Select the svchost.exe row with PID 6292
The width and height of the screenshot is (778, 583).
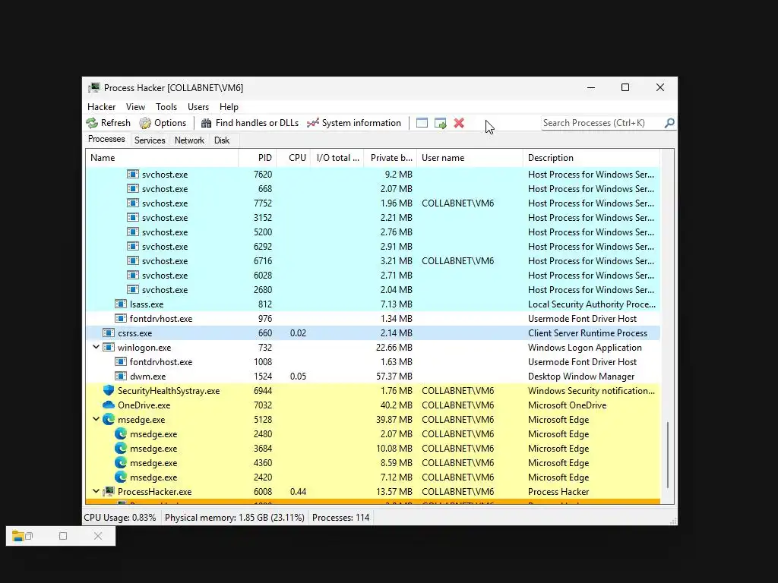pyautogui.click(x=373, y=247)
